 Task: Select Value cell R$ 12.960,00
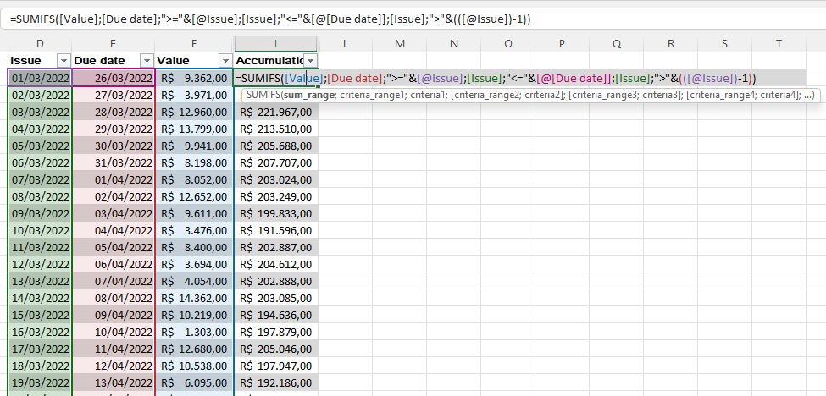(194, 112)
